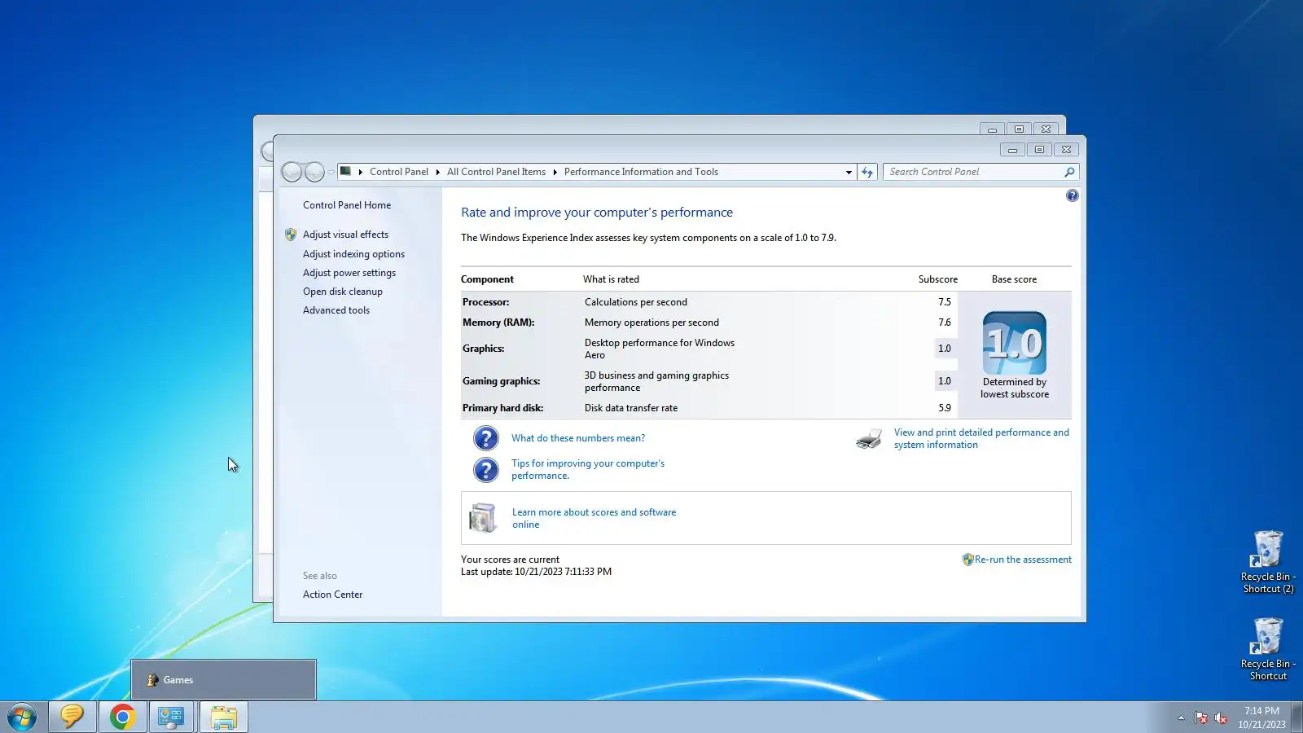
Task: Select Performance Information and Tools breadcrumb
Action: click(x=641, y=172)
